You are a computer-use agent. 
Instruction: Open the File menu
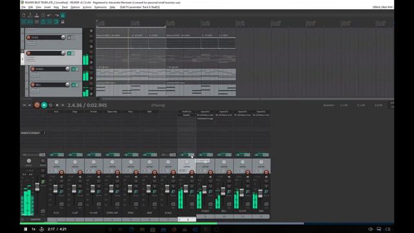23,7
